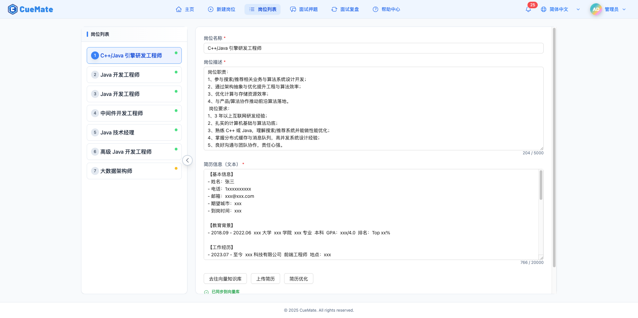Click the question mark icon beside 帮助中心
This screenshot has width=638, height=318.
[375, 9]
